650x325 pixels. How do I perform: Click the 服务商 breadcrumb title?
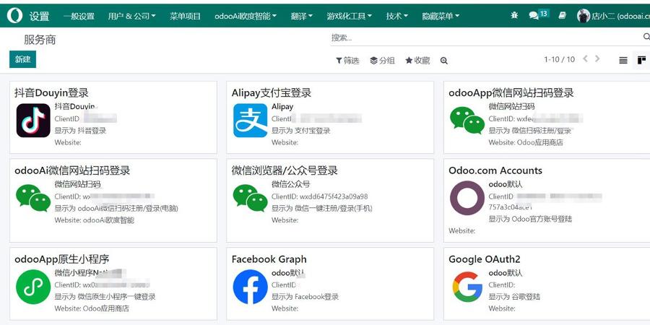point(40,40)
